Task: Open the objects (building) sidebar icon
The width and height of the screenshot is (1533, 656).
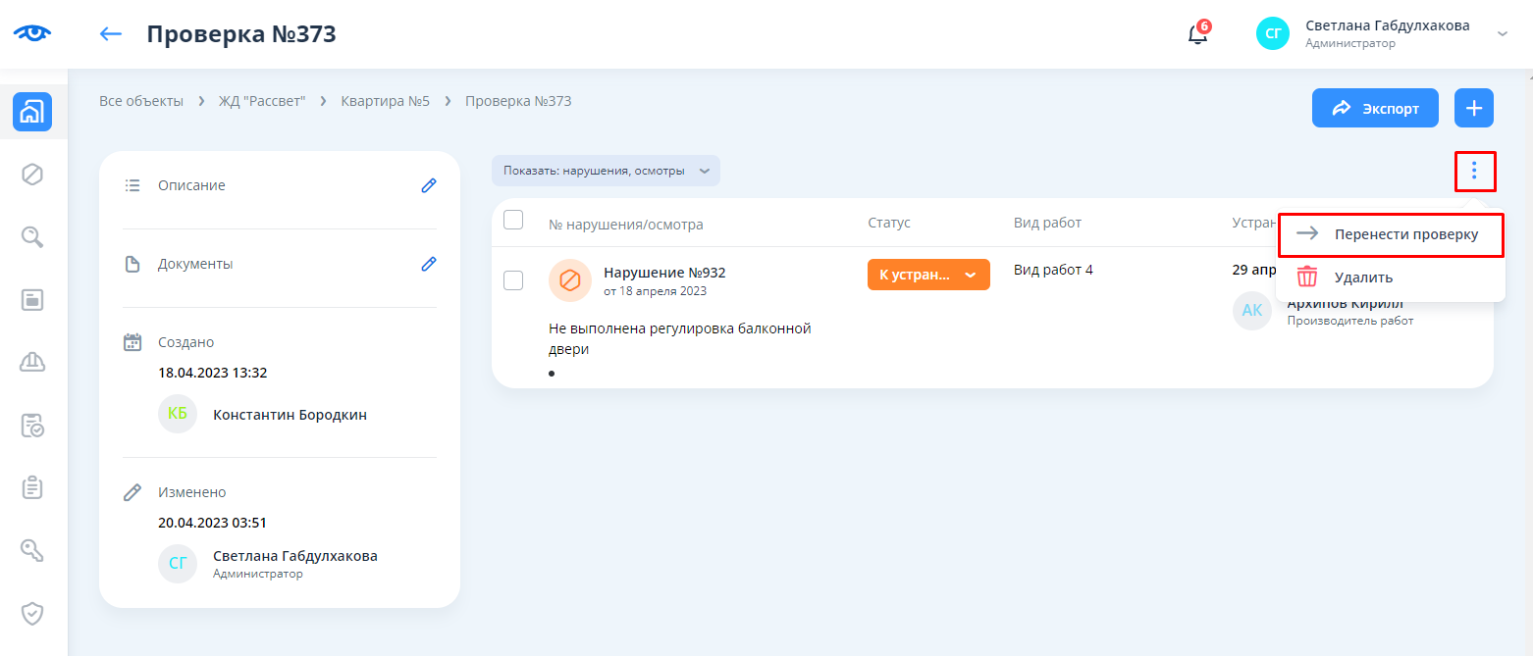Action: click(32, 112)
